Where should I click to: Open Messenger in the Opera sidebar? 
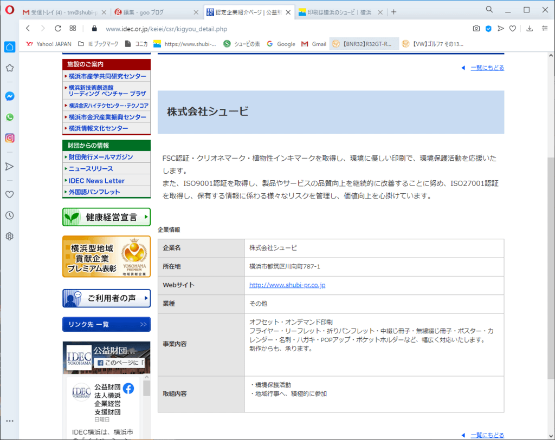(9, 96)
